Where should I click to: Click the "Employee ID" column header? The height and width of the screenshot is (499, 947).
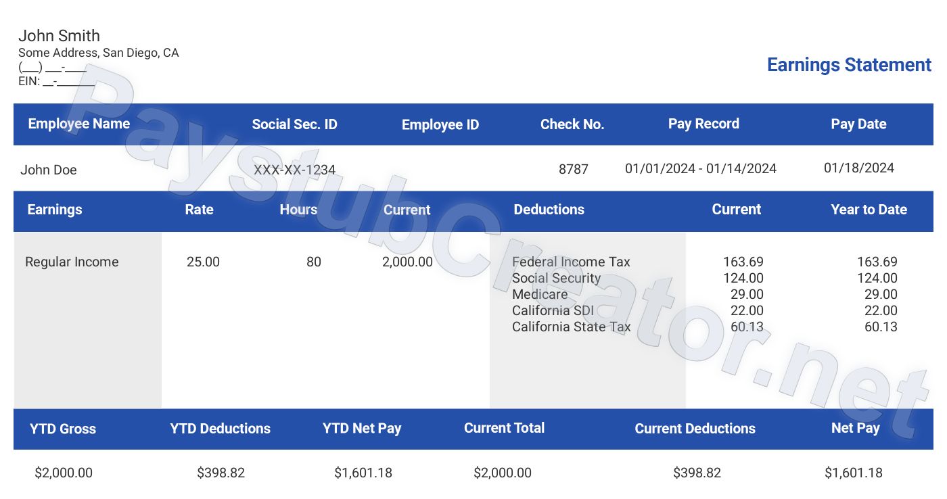pyautogui.click(x=440, y=124)
